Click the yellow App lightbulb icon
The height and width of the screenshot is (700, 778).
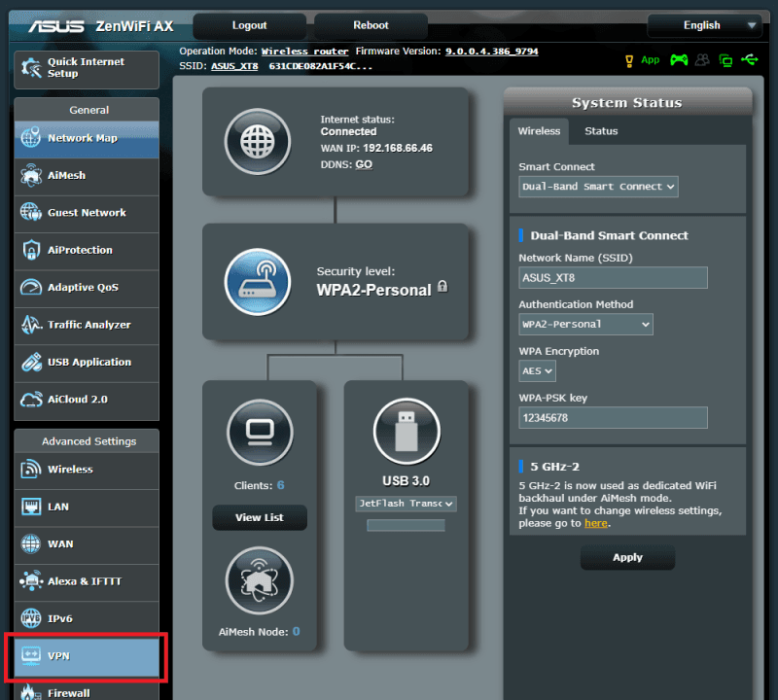point(630,60)
